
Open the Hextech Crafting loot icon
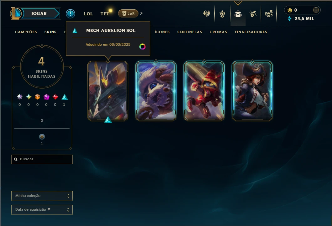click(x=253, y=14)
